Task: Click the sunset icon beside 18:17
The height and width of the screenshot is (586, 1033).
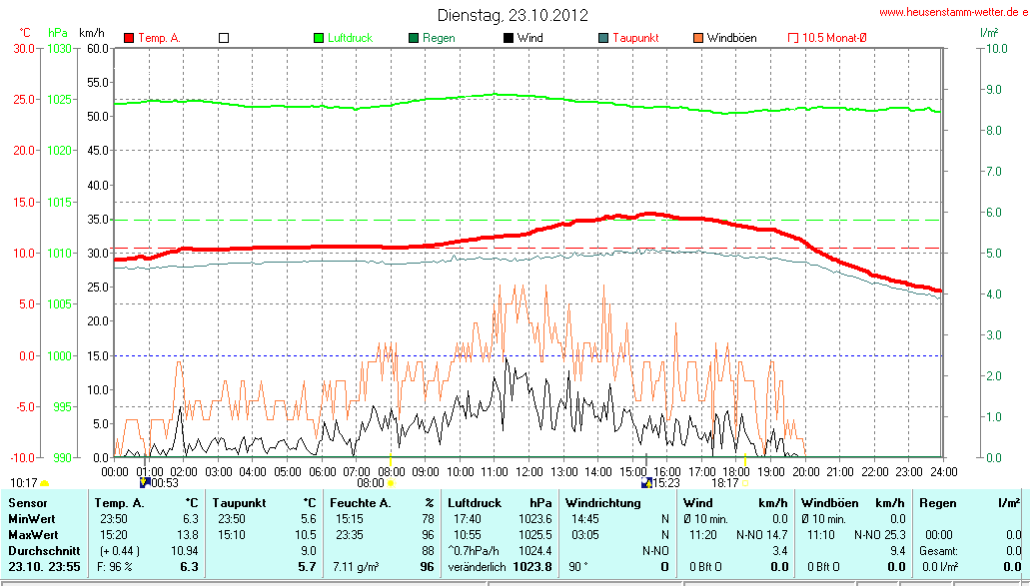Action: click(x=745, y=483)
